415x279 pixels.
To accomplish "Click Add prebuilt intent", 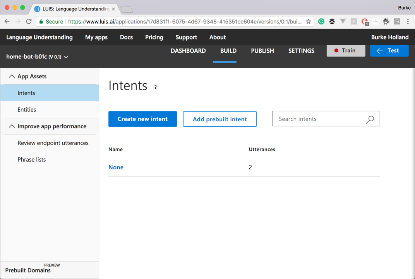I will coord(220,119).
